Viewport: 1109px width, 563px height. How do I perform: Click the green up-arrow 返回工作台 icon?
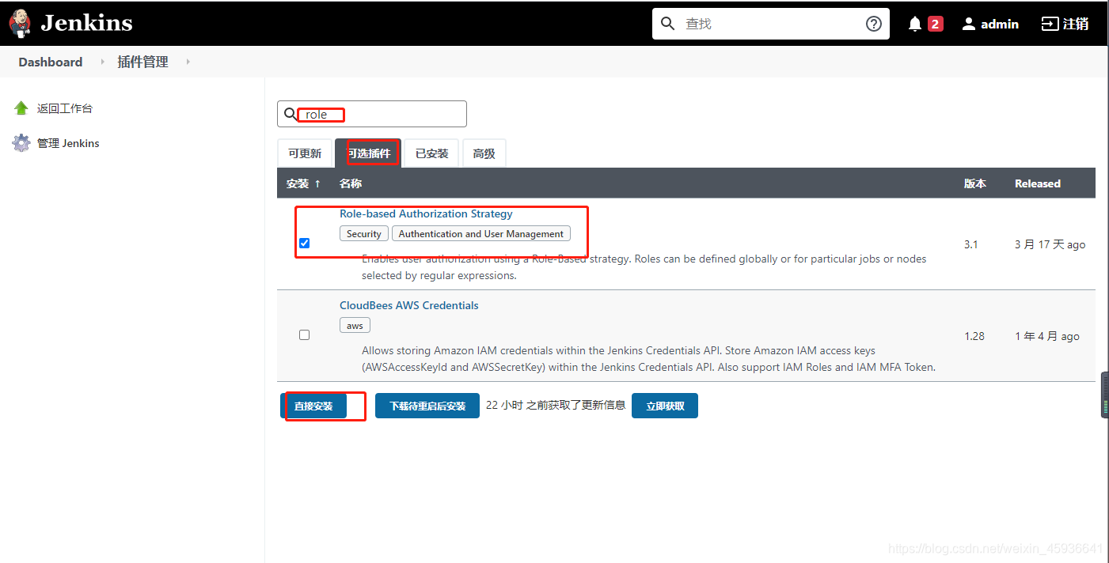(x=21, y=108)
